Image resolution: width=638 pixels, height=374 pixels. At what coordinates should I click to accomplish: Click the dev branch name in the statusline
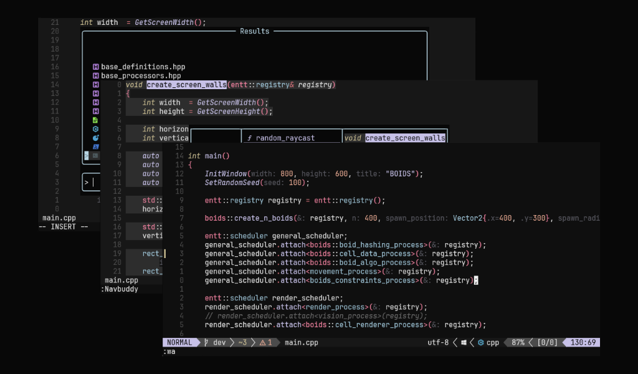pyautogui.click(x=219, y=343)
